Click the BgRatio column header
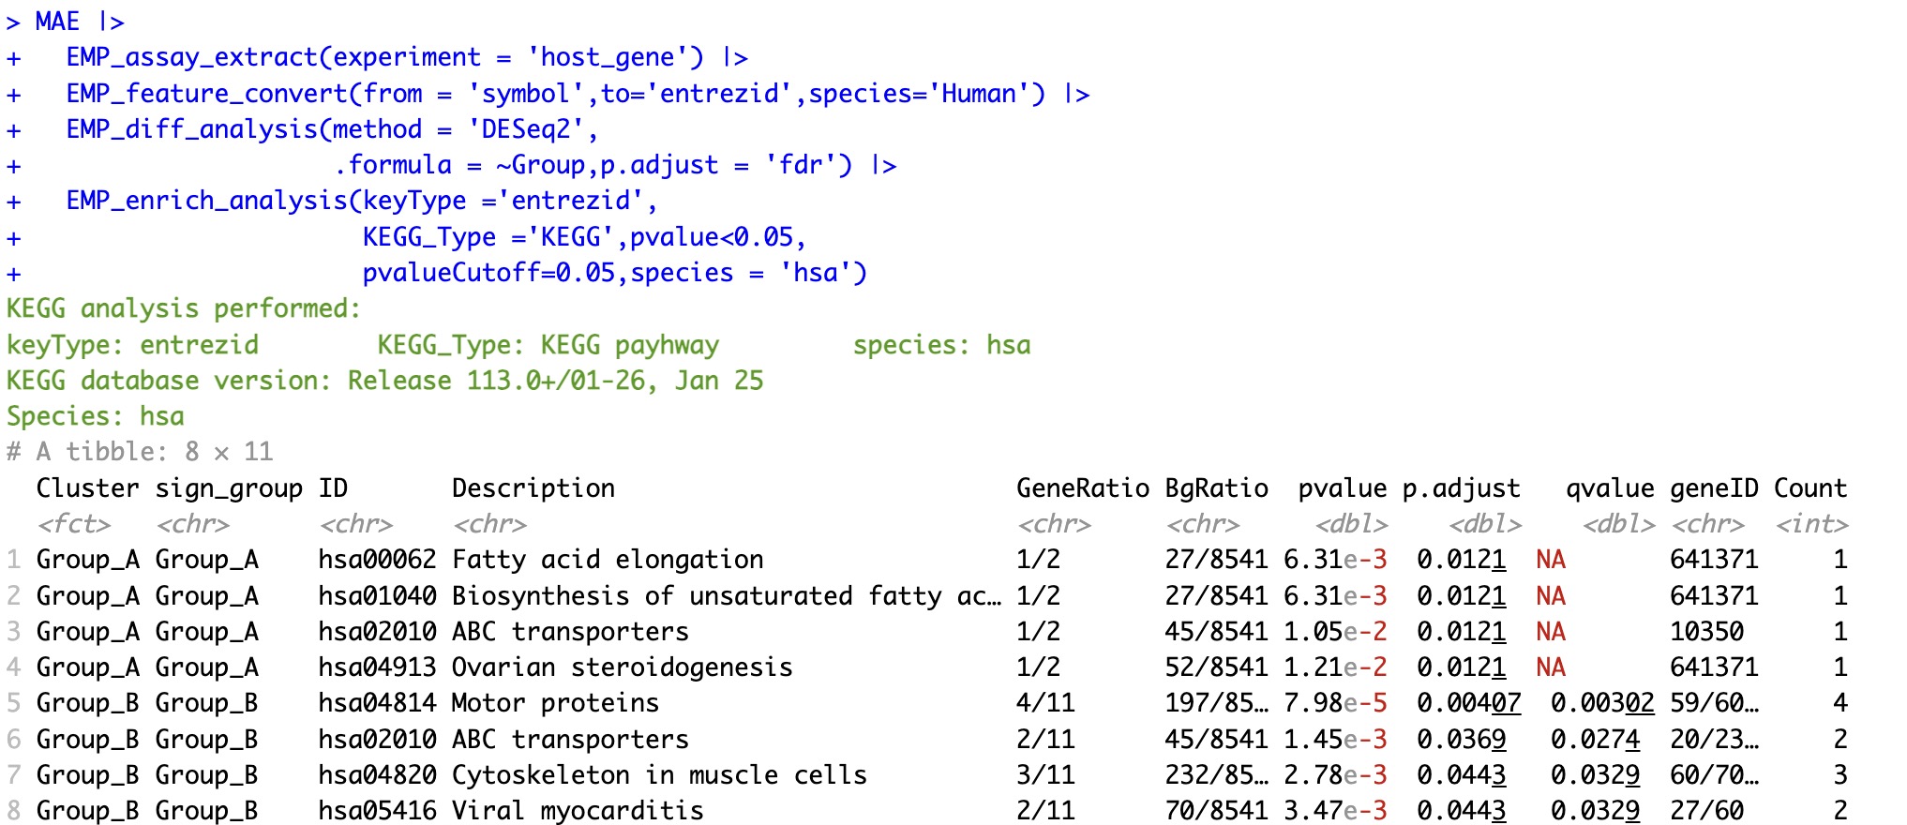Screen dimensions: 1907x825 (1216, 488)
